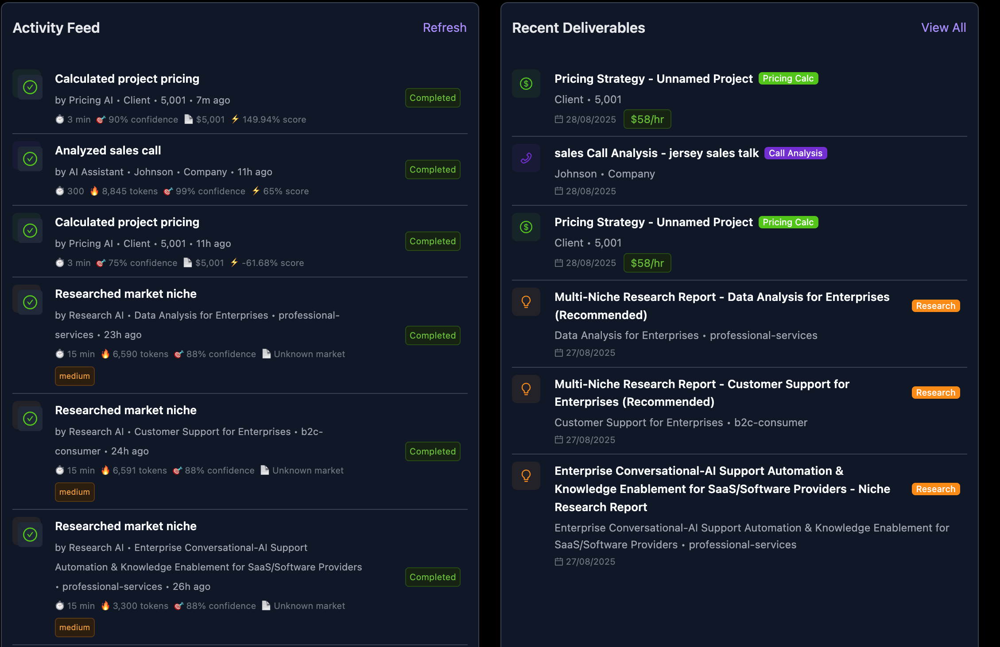This screenshot has width=1000, height=647.
Task: Click the Activity Feed panel heading
Action: tap(56, 27)
